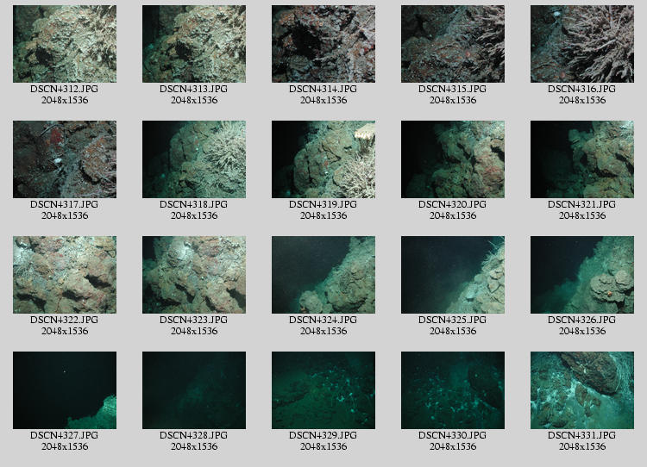This screenshot has width=647, height=467.
Task: Open the DSCN4324.JPG picture
Action: [323, 275]
